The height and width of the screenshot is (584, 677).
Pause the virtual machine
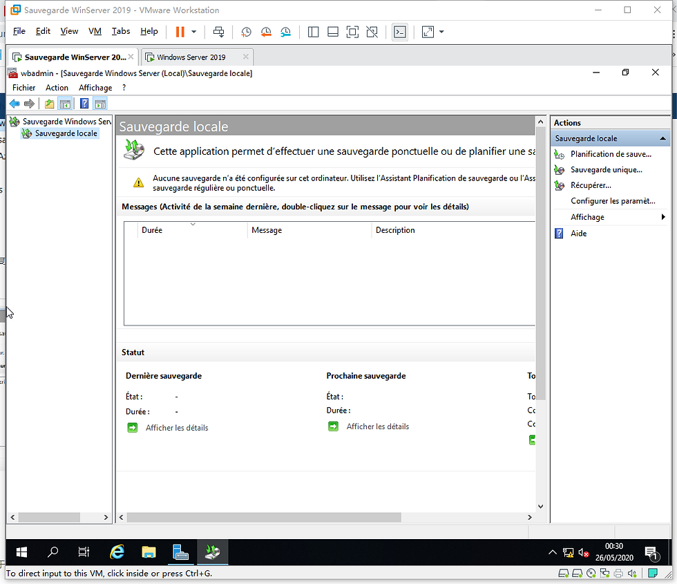click(180, 32)
